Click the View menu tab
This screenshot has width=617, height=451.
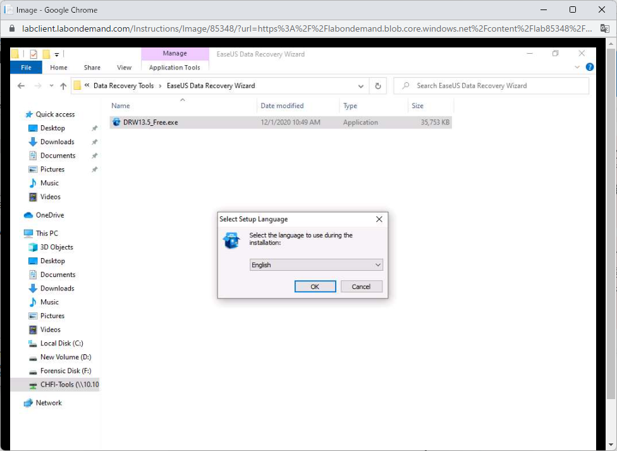click(x=124, y=67)
